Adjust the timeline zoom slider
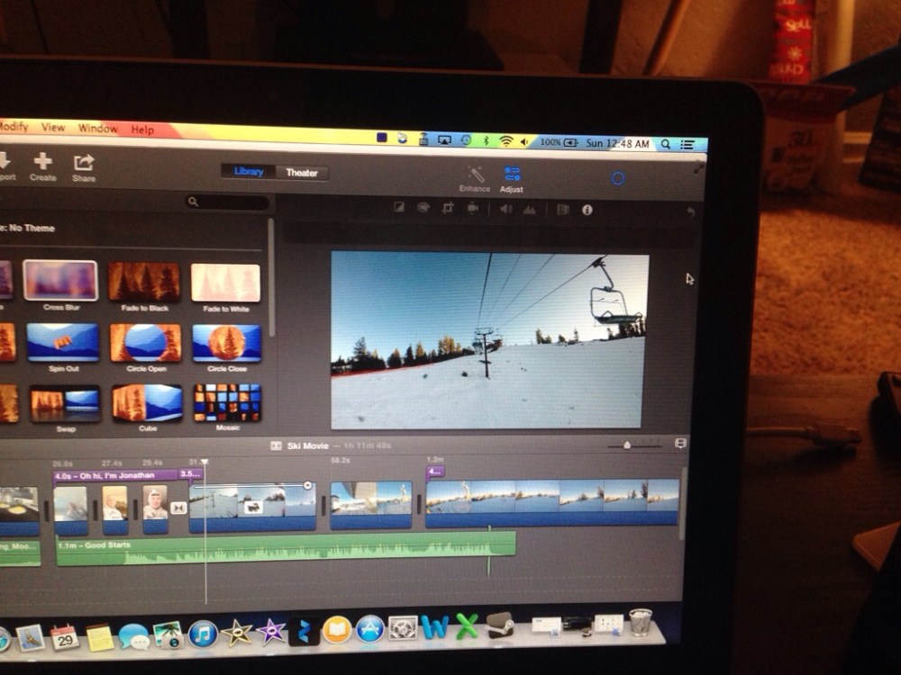901x675 pixels. click(627, 445)
